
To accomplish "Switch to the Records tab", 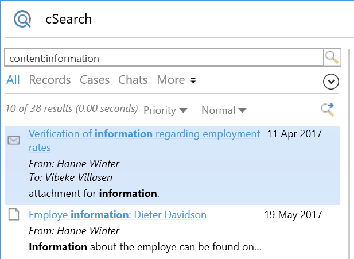I will [50, 80].
